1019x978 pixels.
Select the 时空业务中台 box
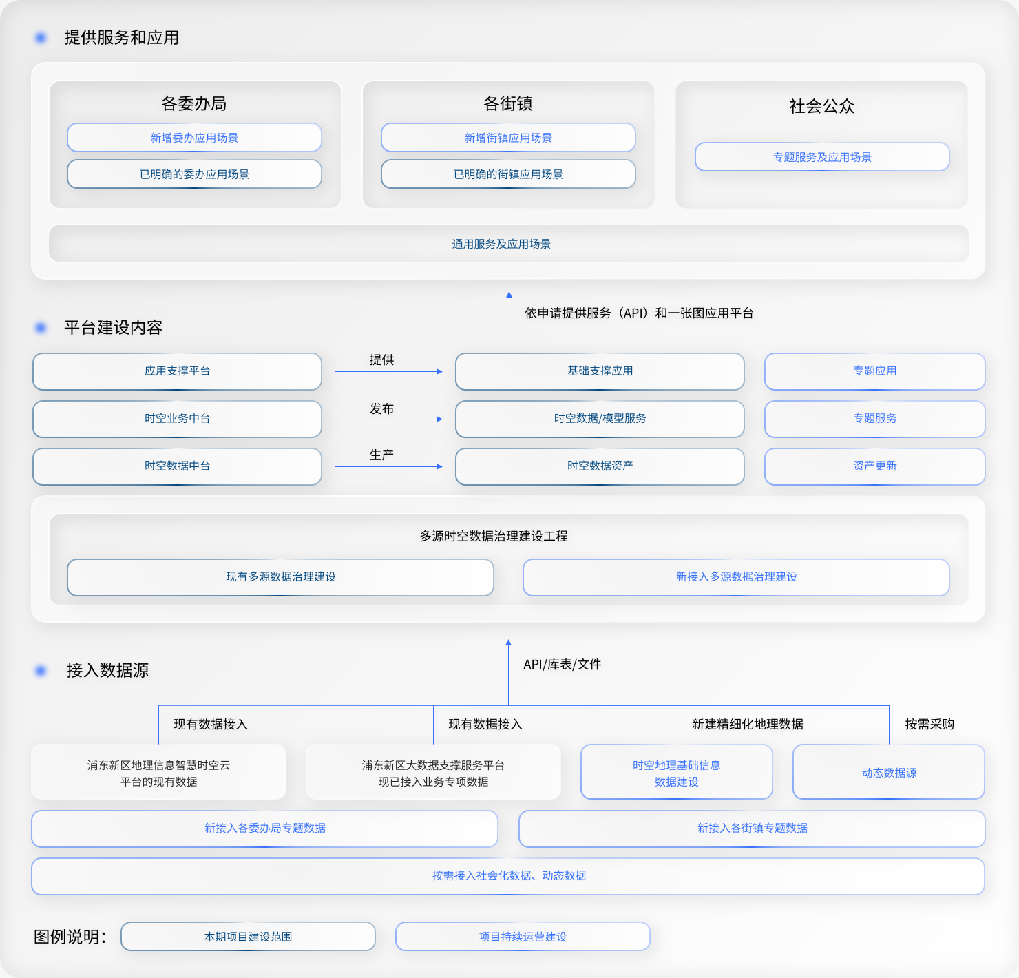point(177,419)
